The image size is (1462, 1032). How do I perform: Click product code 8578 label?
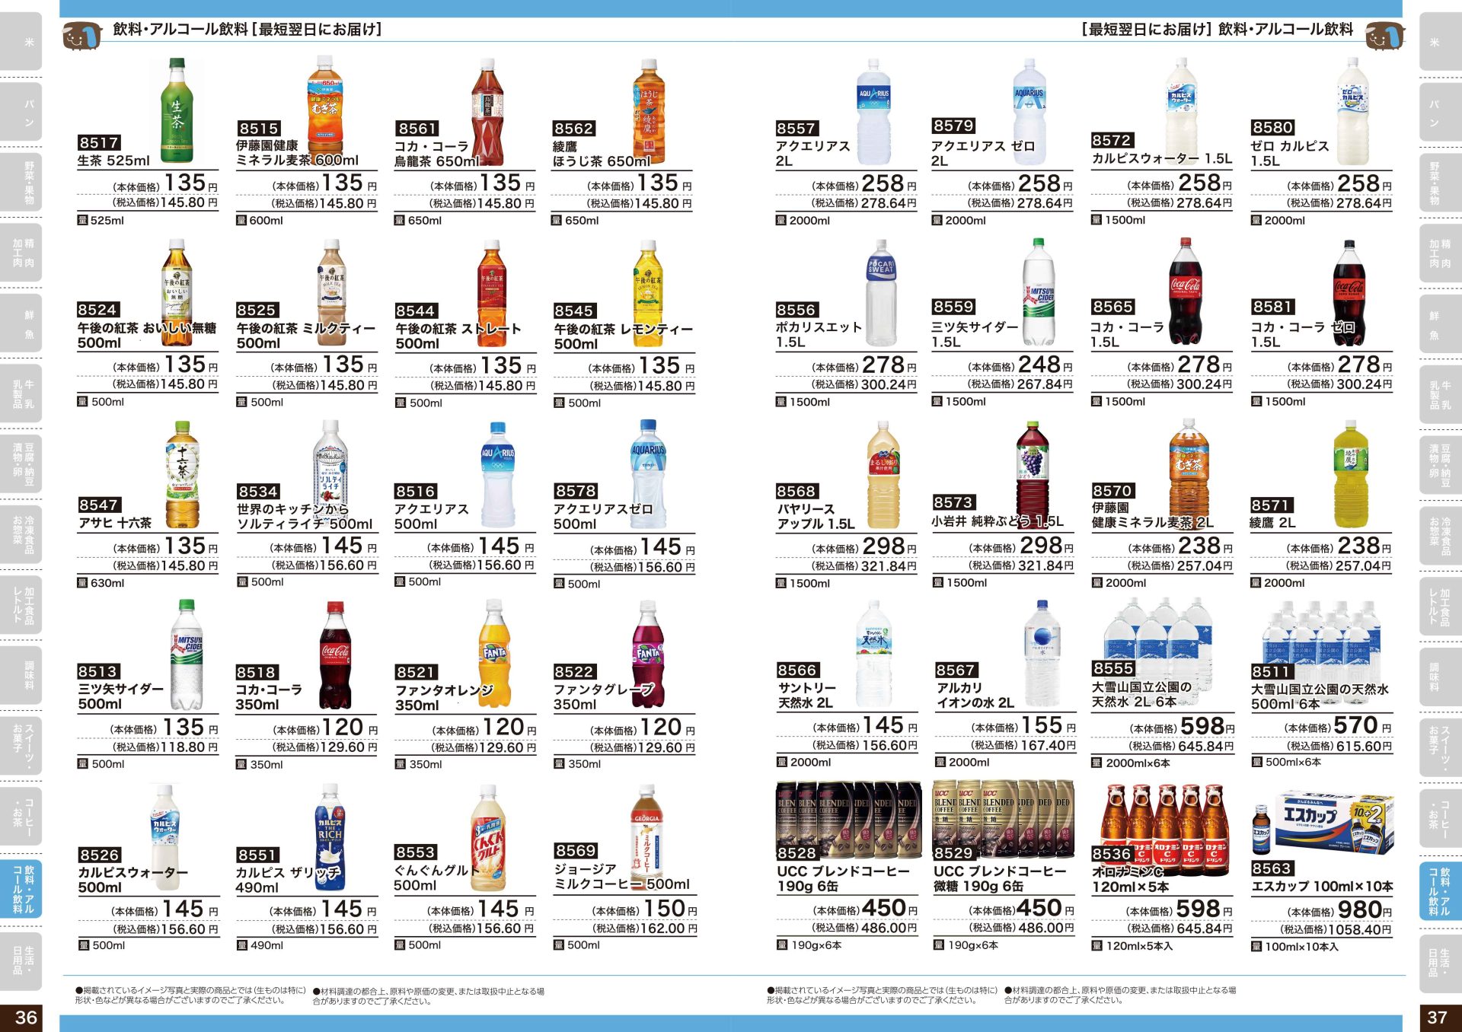576,491
